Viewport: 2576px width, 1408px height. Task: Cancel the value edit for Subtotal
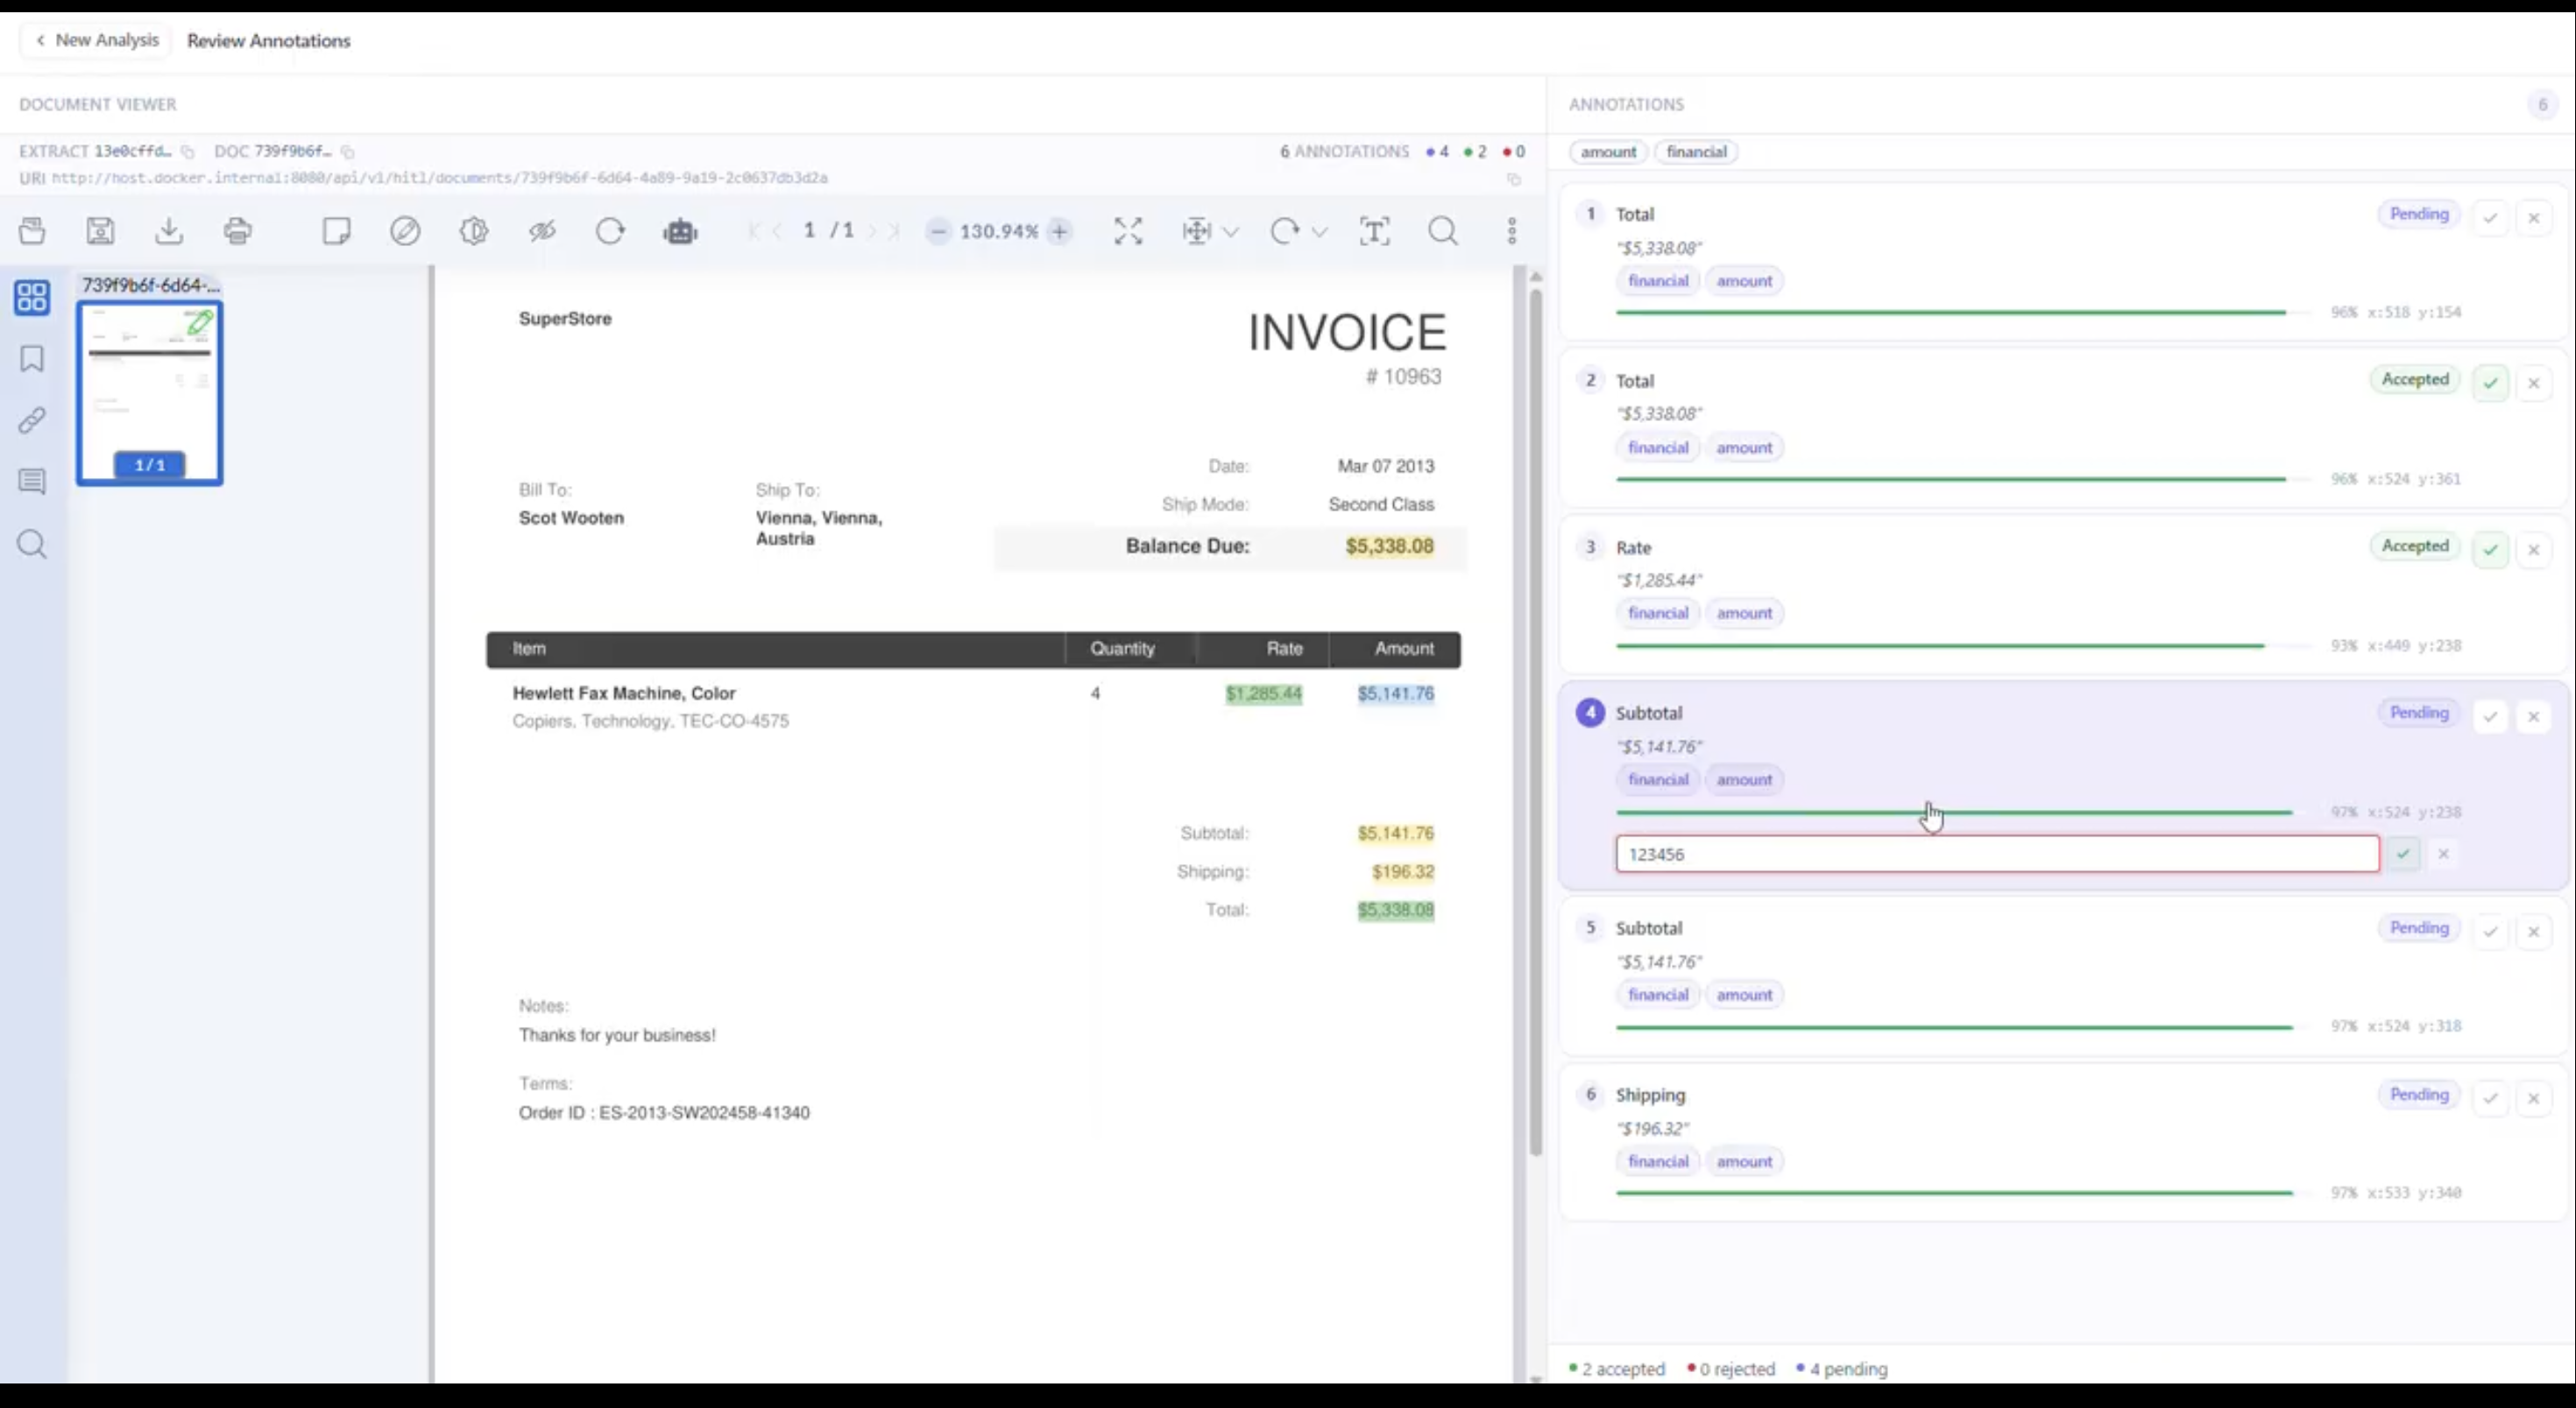point(2444,854)
